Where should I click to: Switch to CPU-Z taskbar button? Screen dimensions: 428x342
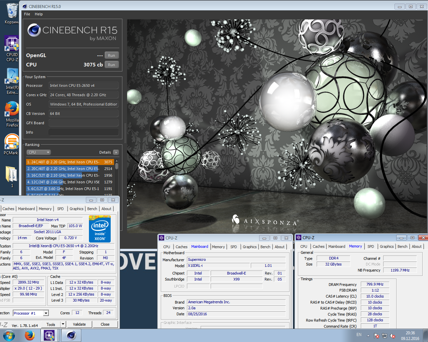[49, 335]
